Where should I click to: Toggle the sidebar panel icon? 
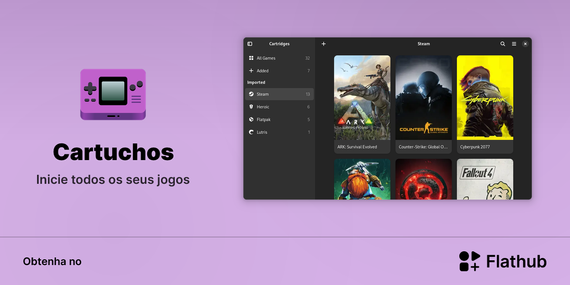pyautogui.click(x=250, y=44)
